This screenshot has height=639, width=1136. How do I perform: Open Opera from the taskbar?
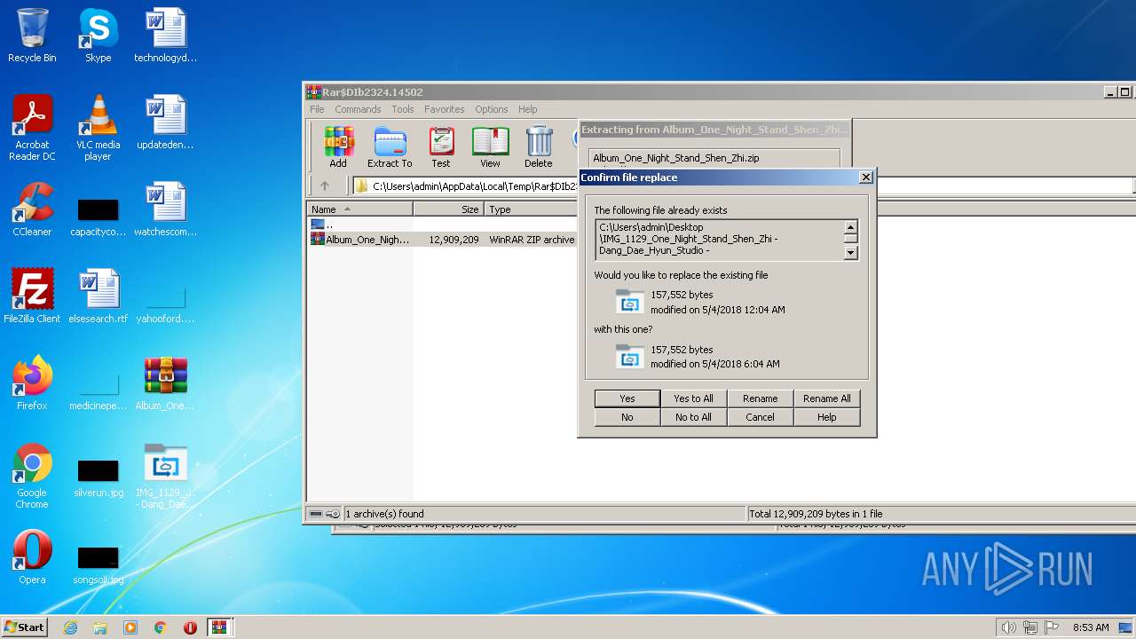[x=190, y=627]
